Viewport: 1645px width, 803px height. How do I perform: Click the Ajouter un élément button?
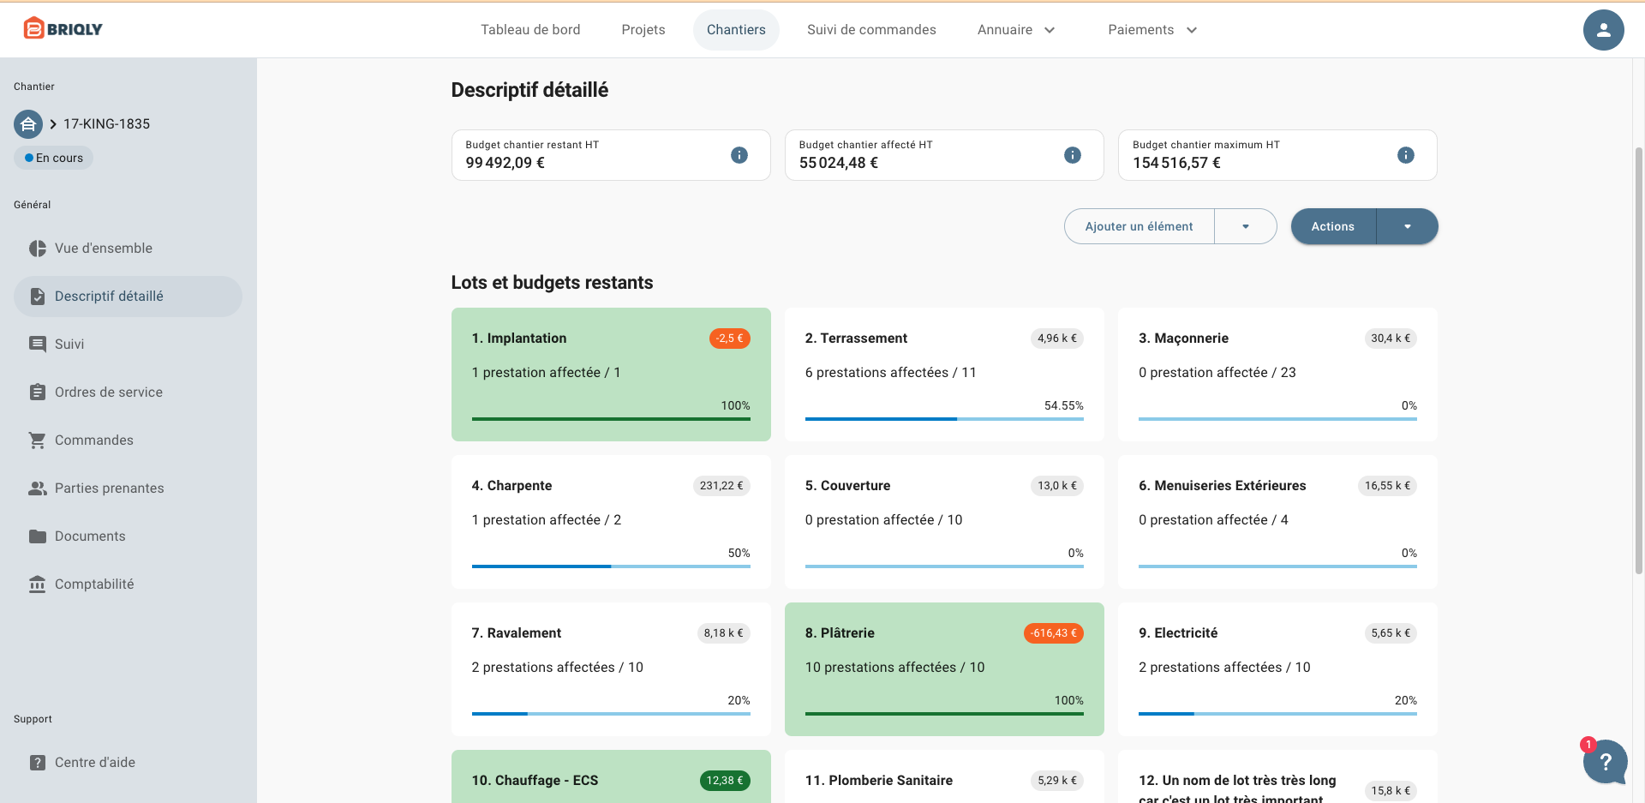click(1139, 227)
